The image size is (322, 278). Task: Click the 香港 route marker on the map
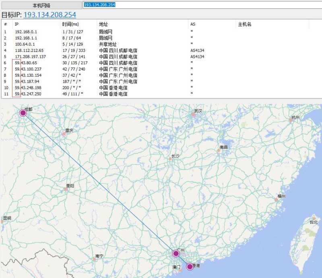(190, 266)
